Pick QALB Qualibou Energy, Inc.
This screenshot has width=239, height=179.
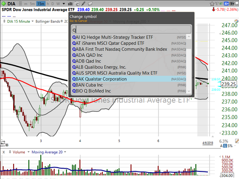click(x=129, y=67)
